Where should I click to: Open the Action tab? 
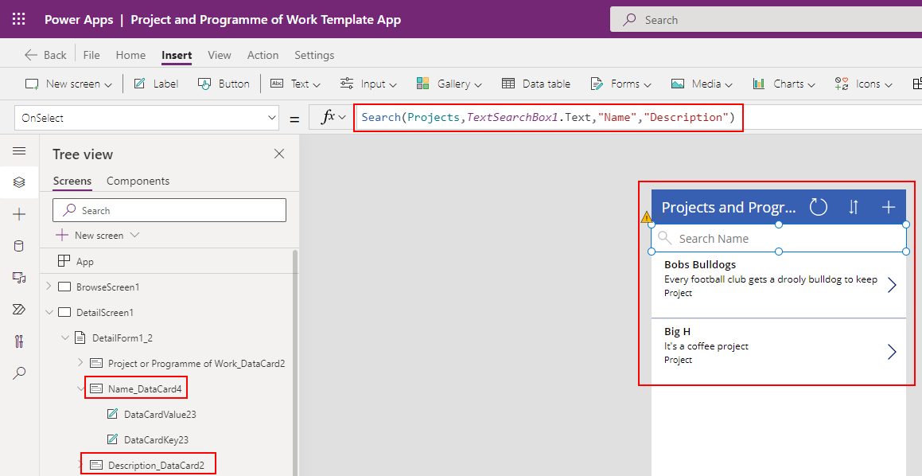point(263,55)
